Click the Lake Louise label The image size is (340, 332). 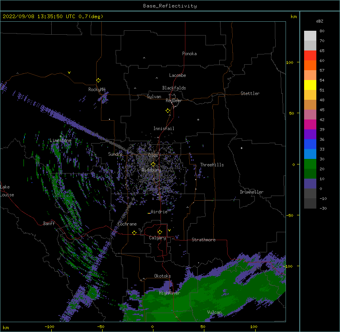(7, 191)
